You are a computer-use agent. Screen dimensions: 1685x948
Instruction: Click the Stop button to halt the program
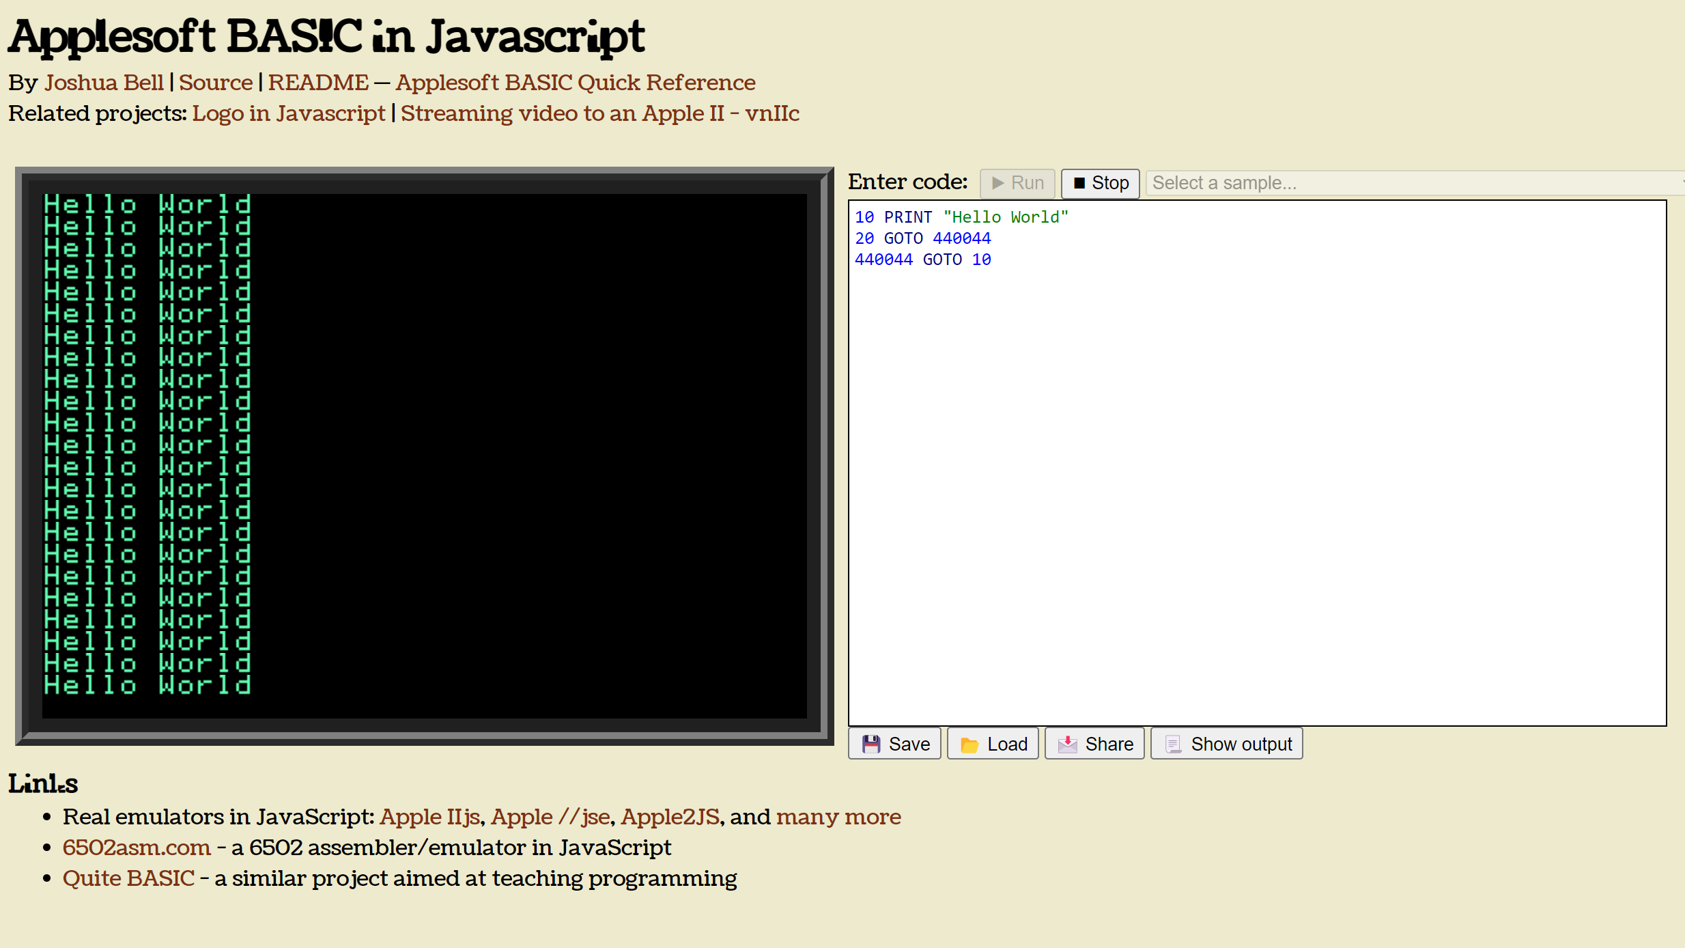click(1100, 183)
